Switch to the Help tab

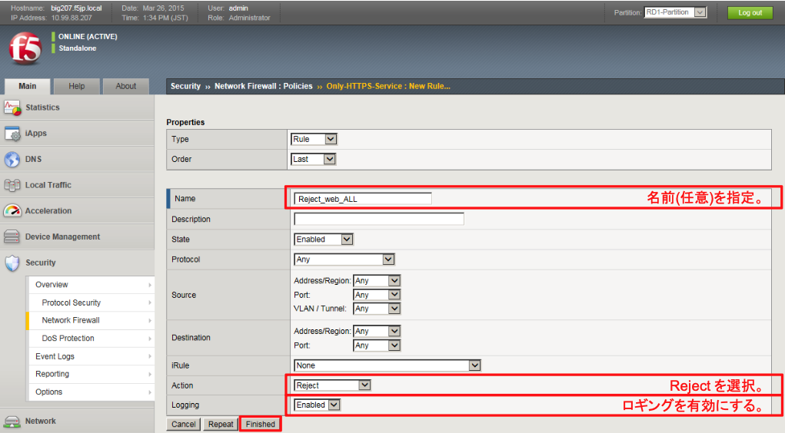coord(77,86)
